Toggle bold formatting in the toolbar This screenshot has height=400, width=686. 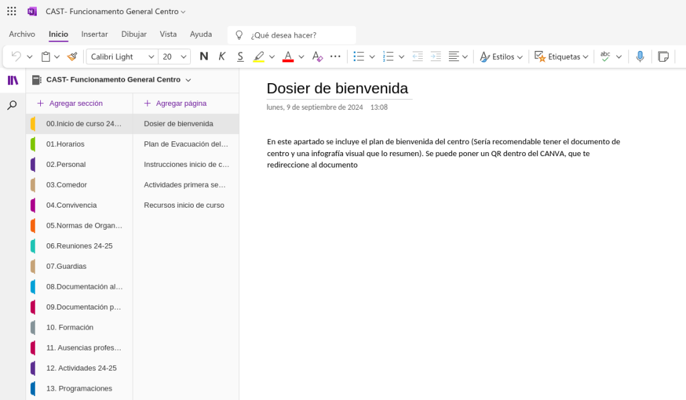coord(204,57)
